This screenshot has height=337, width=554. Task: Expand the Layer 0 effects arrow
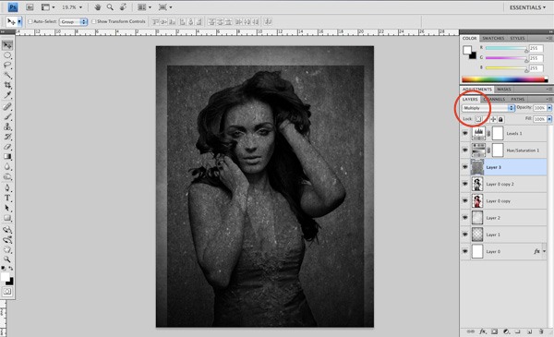click(544, 251)
